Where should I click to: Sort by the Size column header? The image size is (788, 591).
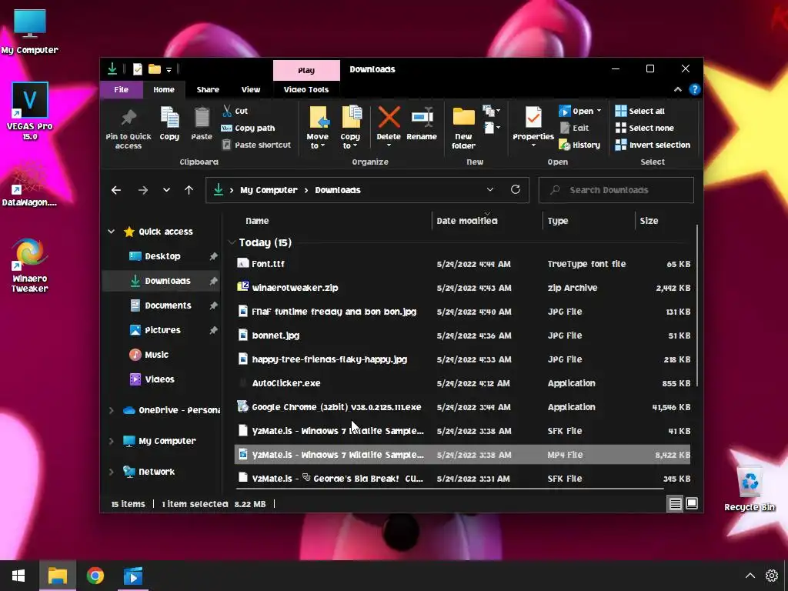649,221
